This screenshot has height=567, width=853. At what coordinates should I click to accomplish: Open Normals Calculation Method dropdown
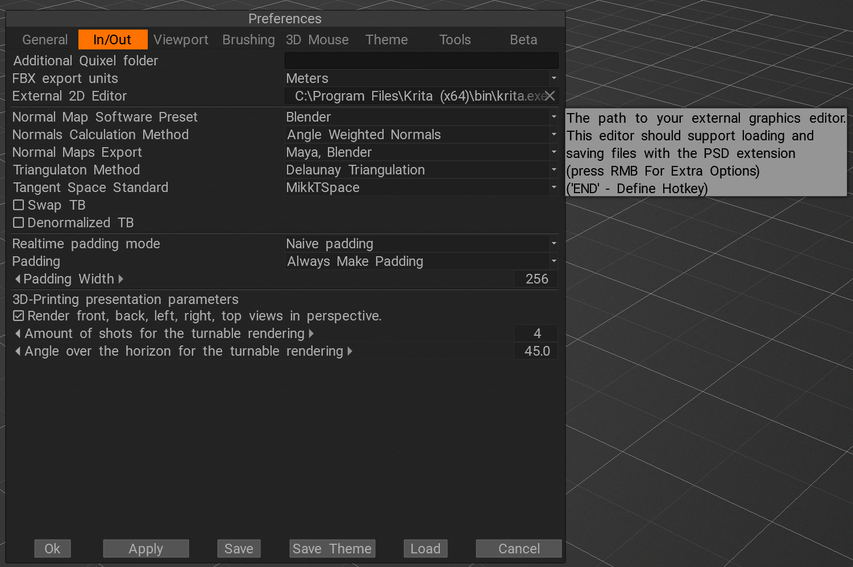422,135
